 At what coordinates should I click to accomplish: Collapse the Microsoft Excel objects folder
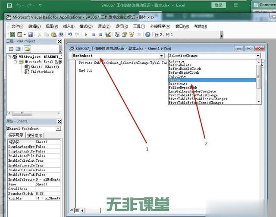tap(15, 62)
